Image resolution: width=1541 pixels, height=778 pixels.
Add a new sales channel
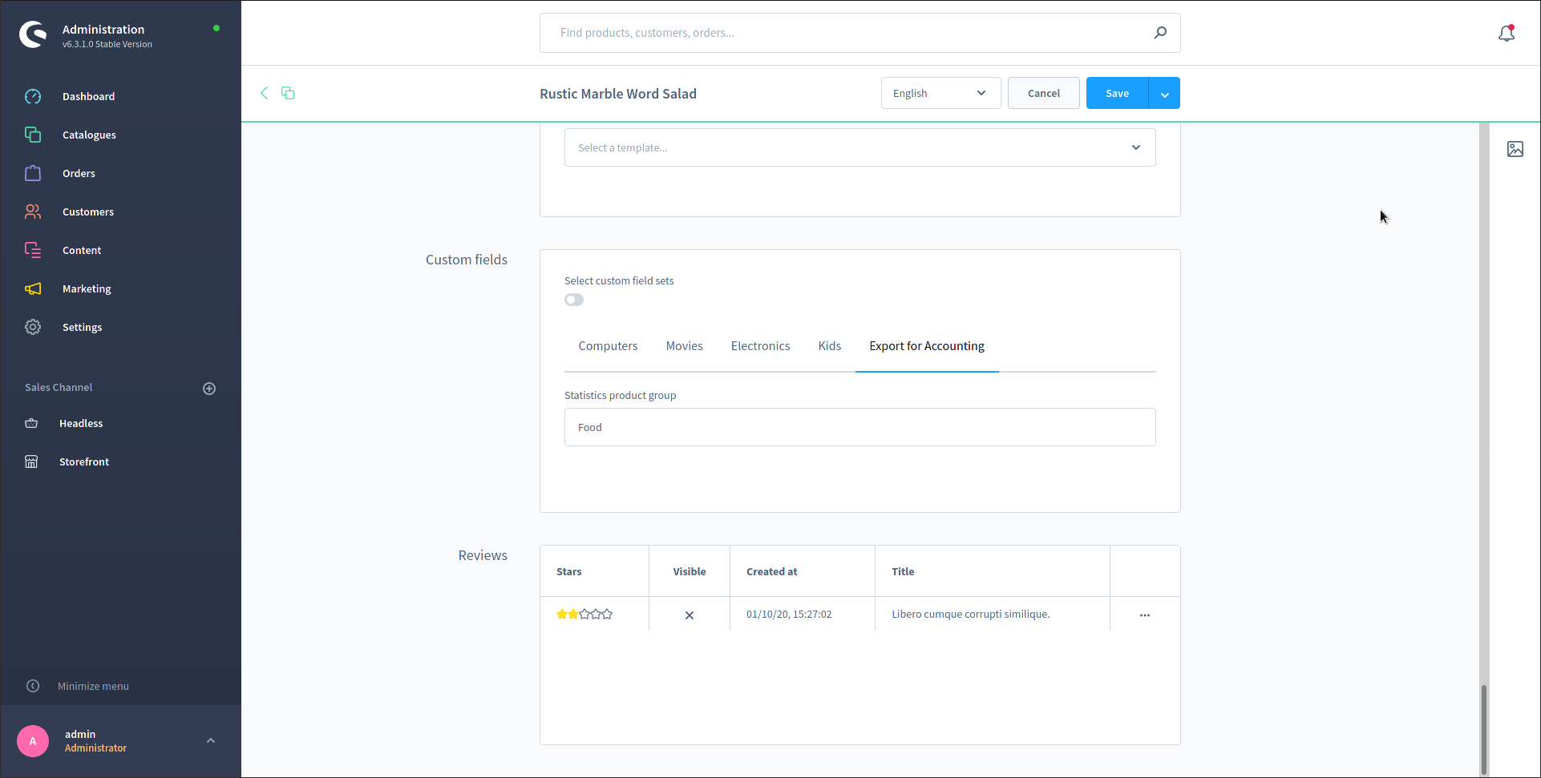click(x=209, y=389)
